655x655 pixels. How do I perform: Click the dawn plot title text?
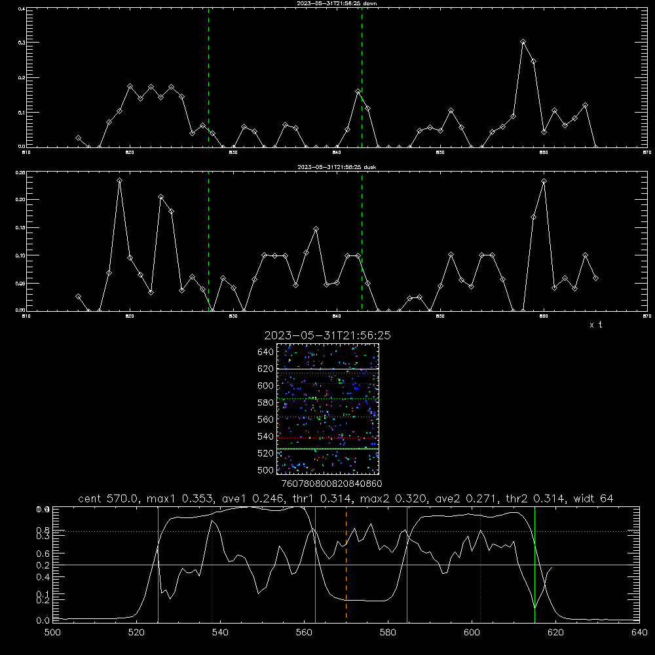[337, 3]
